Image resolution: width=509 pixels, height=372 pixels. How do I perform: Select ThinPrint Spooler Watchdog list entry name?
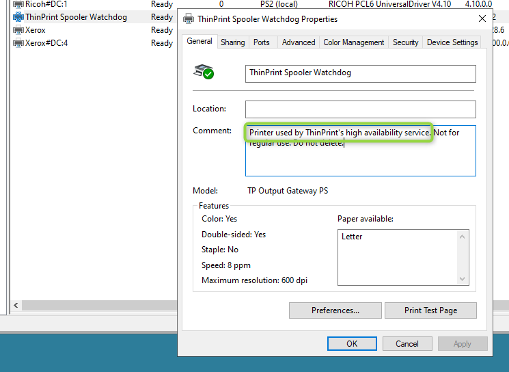[77, 17]
